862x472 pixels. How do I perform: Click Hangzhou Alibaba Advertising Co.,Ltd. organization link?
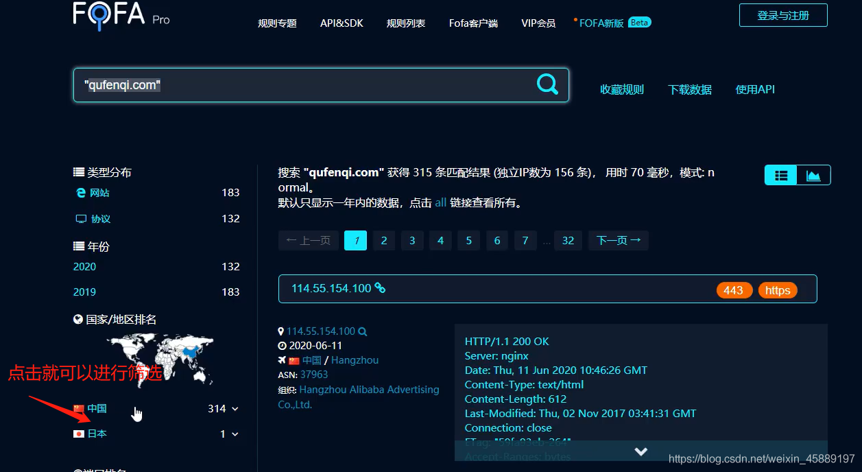[359, 397]
